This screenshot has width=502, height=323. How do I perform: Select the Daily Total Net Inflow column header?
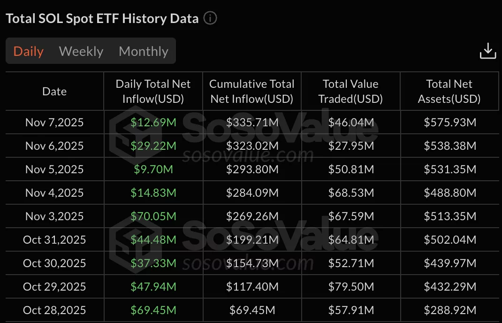point(152,91)
